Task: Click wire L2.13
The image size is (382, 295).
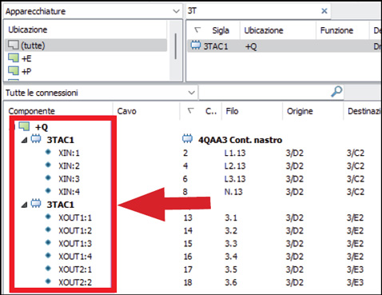Action: pyautogui.click(x=235, y=166)
